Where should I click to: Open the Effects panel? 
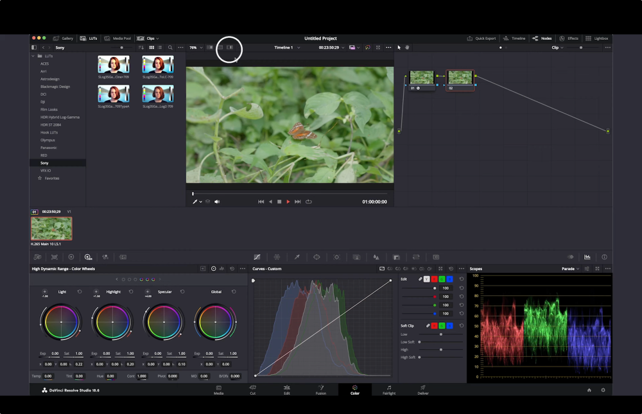(569, 39)
